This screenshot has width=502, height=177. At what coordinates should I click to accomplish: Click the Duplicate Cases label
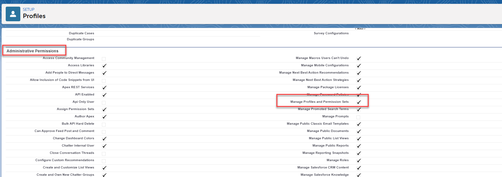82,33
